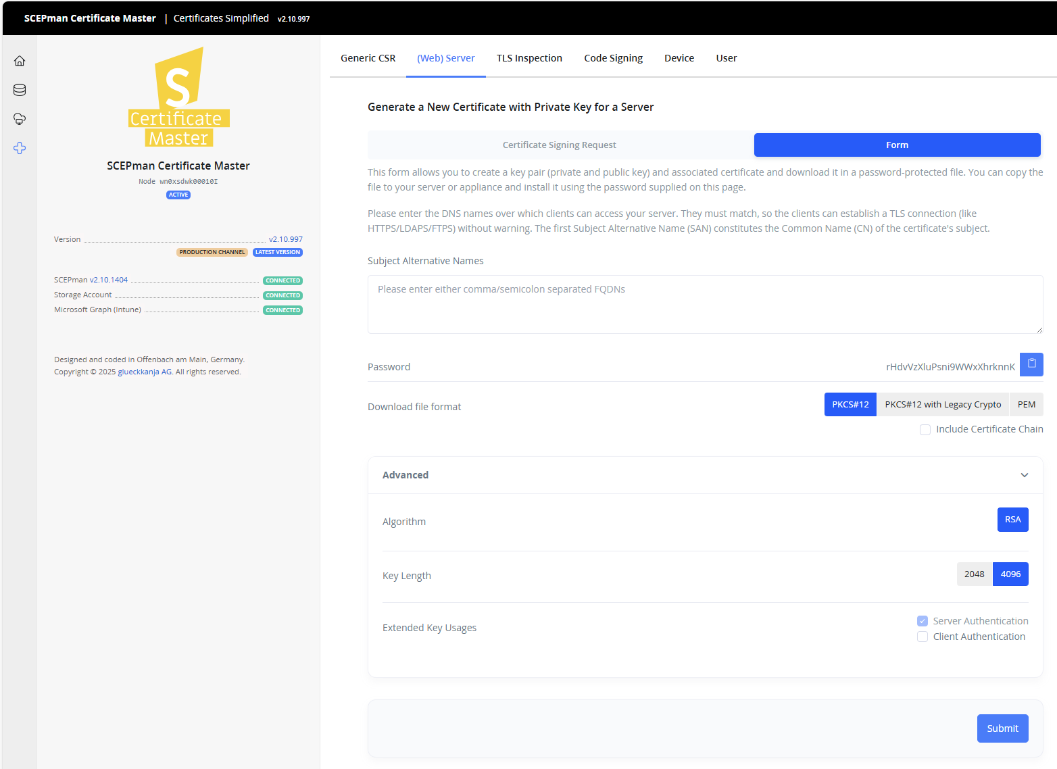The width and height of the screenshot is (1057, 769).
Task: Enable Include Certificate Chain checkbox
Action: [925, 430]
